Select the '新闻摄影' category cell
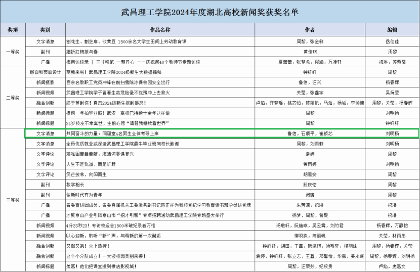The height and width of the screenshot is (272, 420). pyautogui.click(x=45, y=82)
